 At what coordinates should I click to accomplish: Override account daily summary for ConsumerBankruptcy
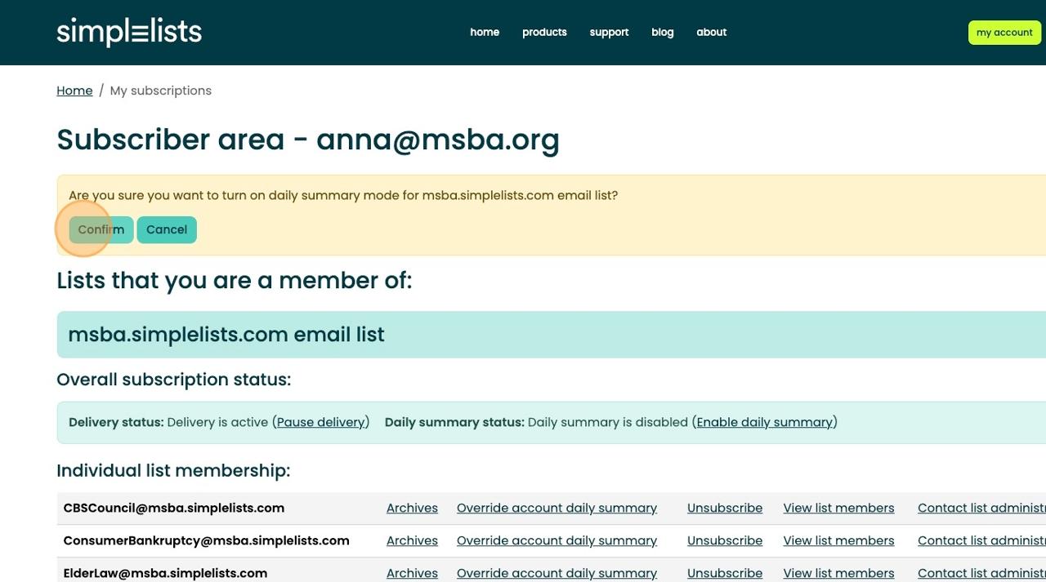click(557, 540)
